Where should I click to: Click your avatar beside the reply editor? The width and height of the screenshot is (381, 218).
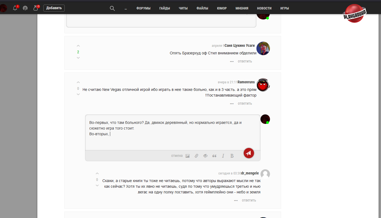(x=265, y=119)
